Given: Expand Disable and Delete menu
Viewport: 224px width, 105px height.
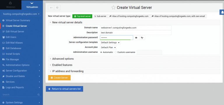Looking at the screenshot, I should click(x=21, y=76).
